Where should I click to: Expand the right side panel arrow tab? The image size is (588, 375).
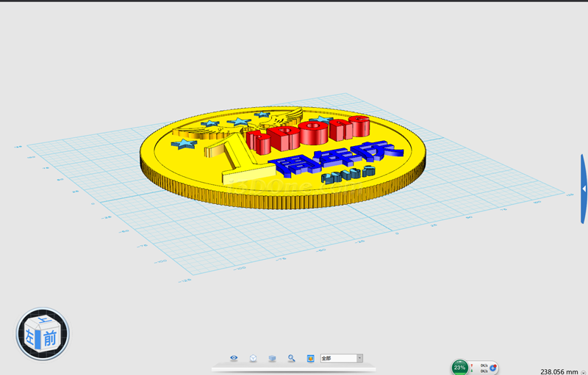(584, 189)
